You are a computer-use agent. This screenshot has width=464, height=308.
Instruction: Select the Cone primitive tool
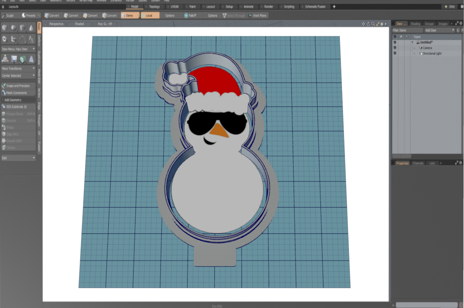tap(31, 28)
